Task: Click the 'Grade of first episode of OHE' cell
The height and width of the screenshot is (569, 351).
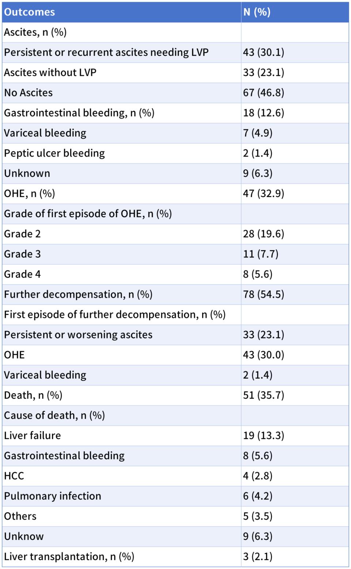Action: coord(88,214)
